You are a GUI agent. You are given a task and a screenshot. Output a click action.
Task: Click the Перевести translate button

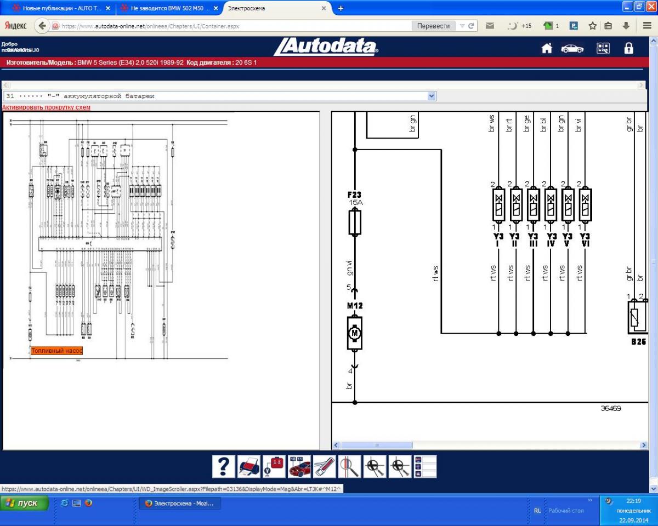click(x=433, y=26)
